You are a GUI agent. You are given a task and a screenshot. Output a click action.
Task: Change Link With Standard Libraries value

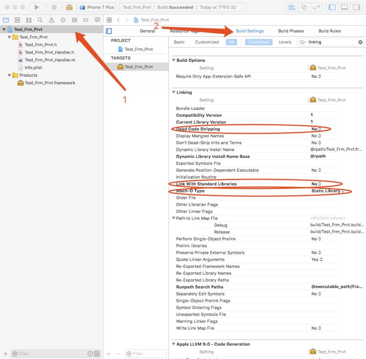pos(316,184)
